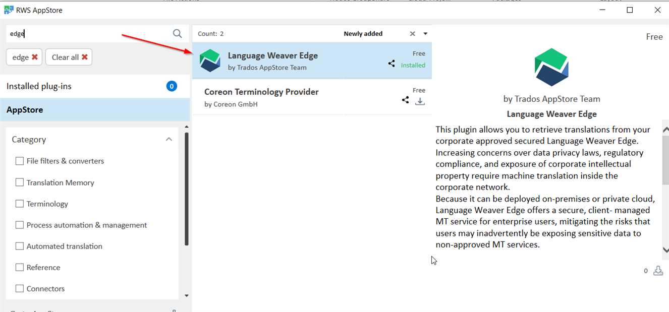Open the sort order dropdown arrow
Screen dimensions: 669x312
pos(425,34)
